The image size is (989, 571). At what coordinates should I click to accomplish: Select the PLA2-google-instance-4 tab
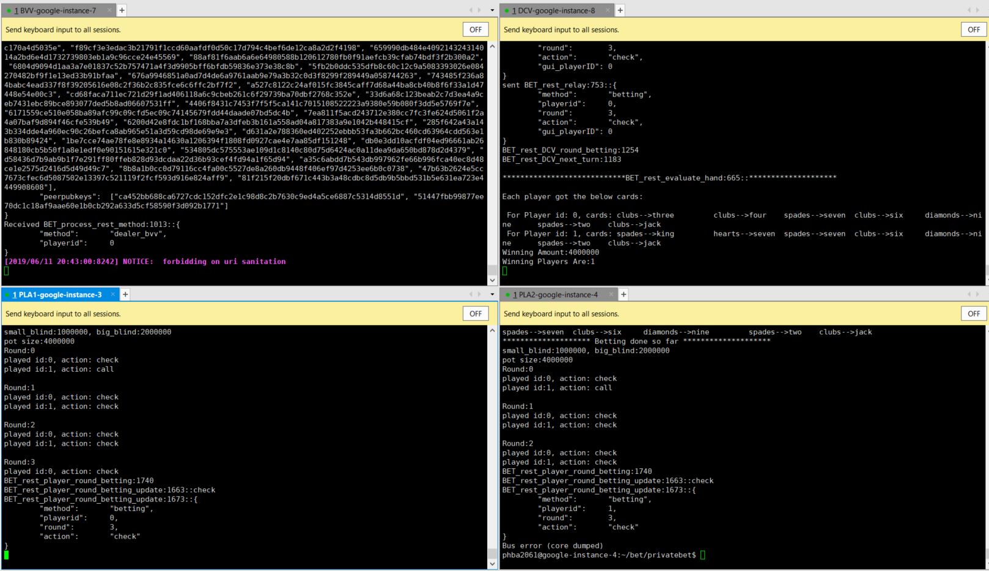(555, 295)
